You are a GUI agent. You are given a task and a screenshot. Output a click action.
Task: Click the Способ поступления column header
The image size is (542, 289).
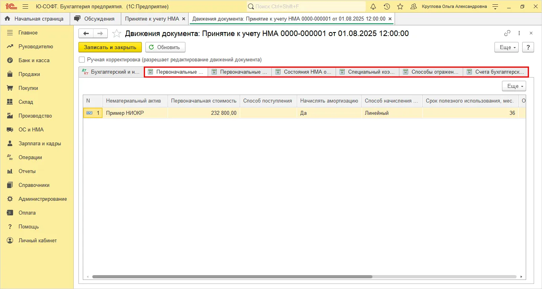pyautogui.click(x=268, y=101)
